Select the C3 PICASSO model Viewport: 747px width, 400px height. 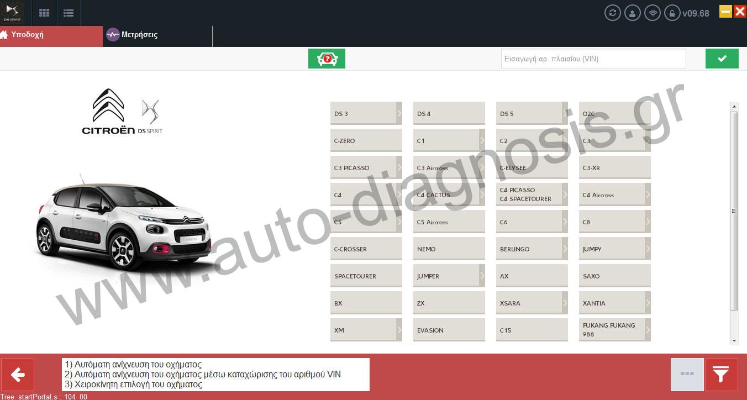pyautogui.click(x=366, y=167)
